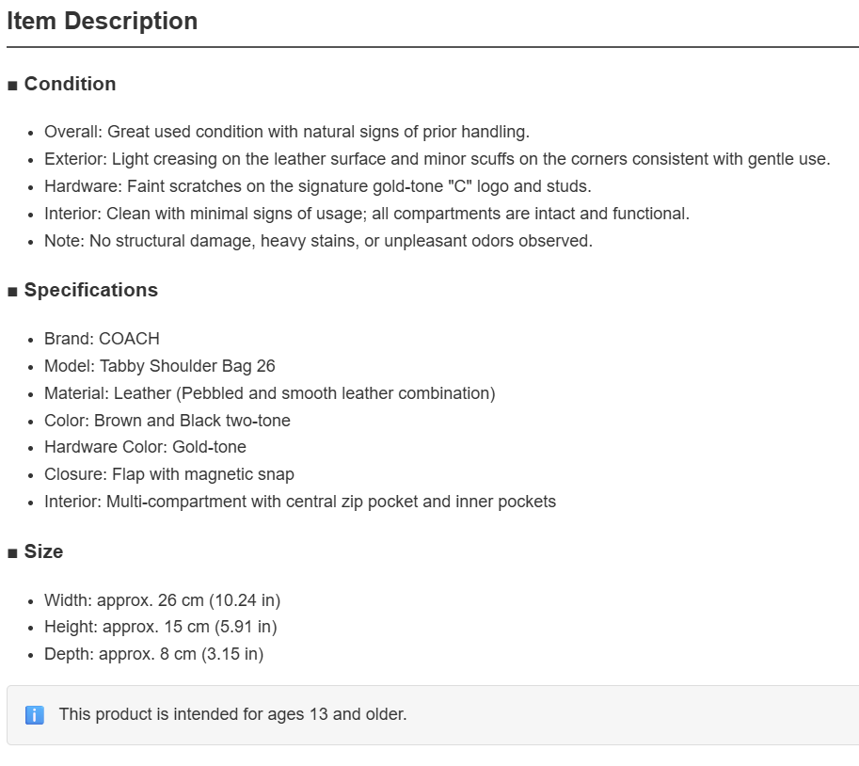Click the ages 13 and older notice

pos(232,714)
